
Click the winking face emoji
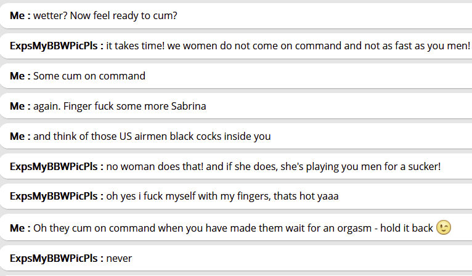(x=443, y=228)
